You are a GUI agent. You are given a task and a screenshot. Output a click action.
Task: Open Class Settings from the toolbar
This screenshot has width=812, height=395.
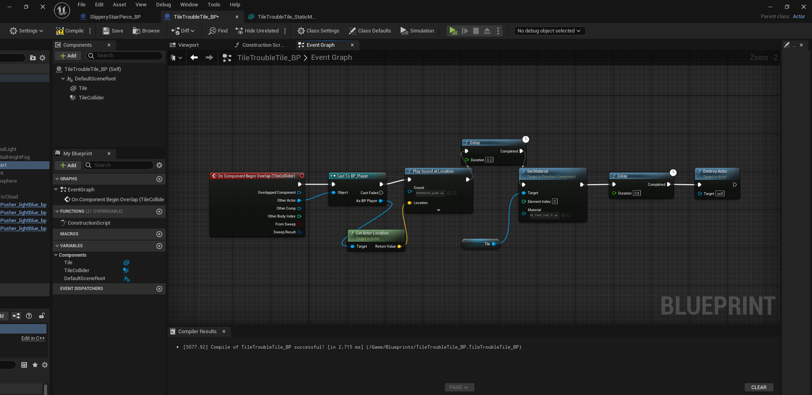click(x=318, y=31)
